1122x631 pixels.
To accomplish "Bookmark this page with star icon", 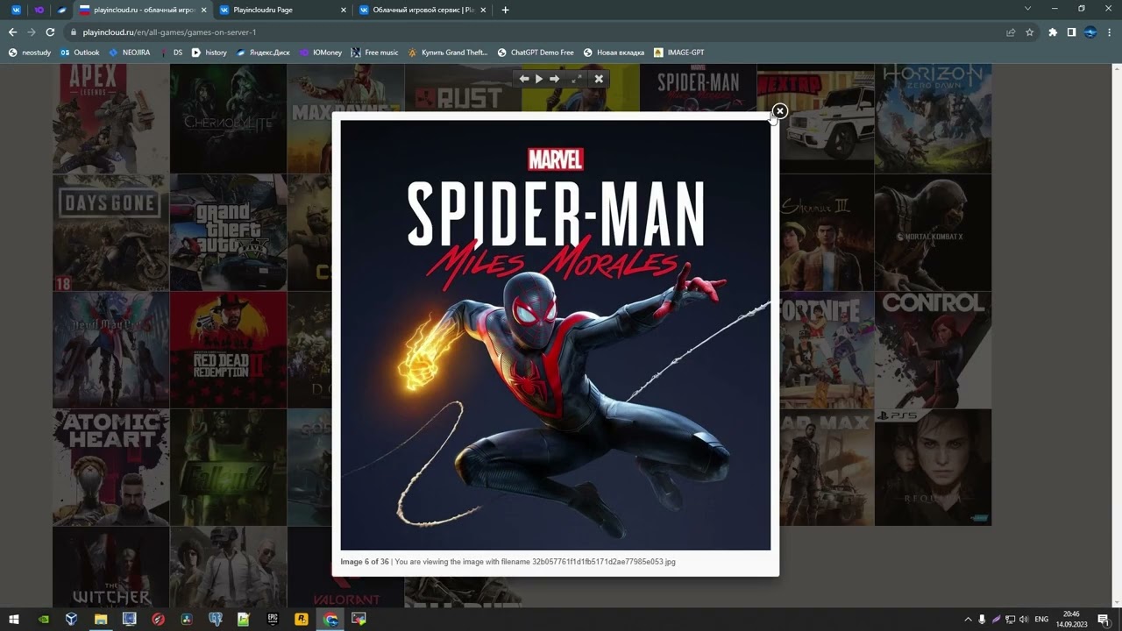I will click(x=1029, y=32).
